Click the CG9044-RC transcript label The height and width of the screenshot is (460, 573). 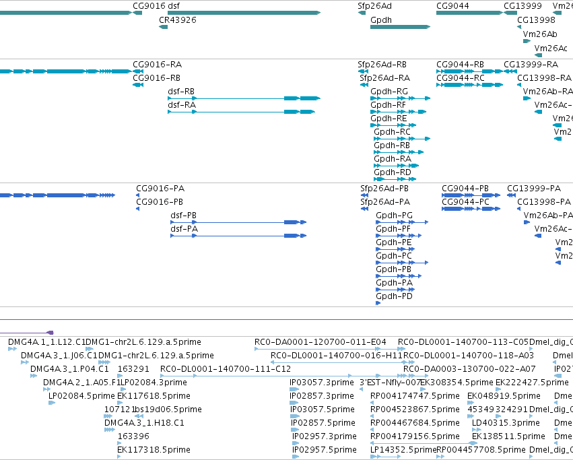point(461,78)
